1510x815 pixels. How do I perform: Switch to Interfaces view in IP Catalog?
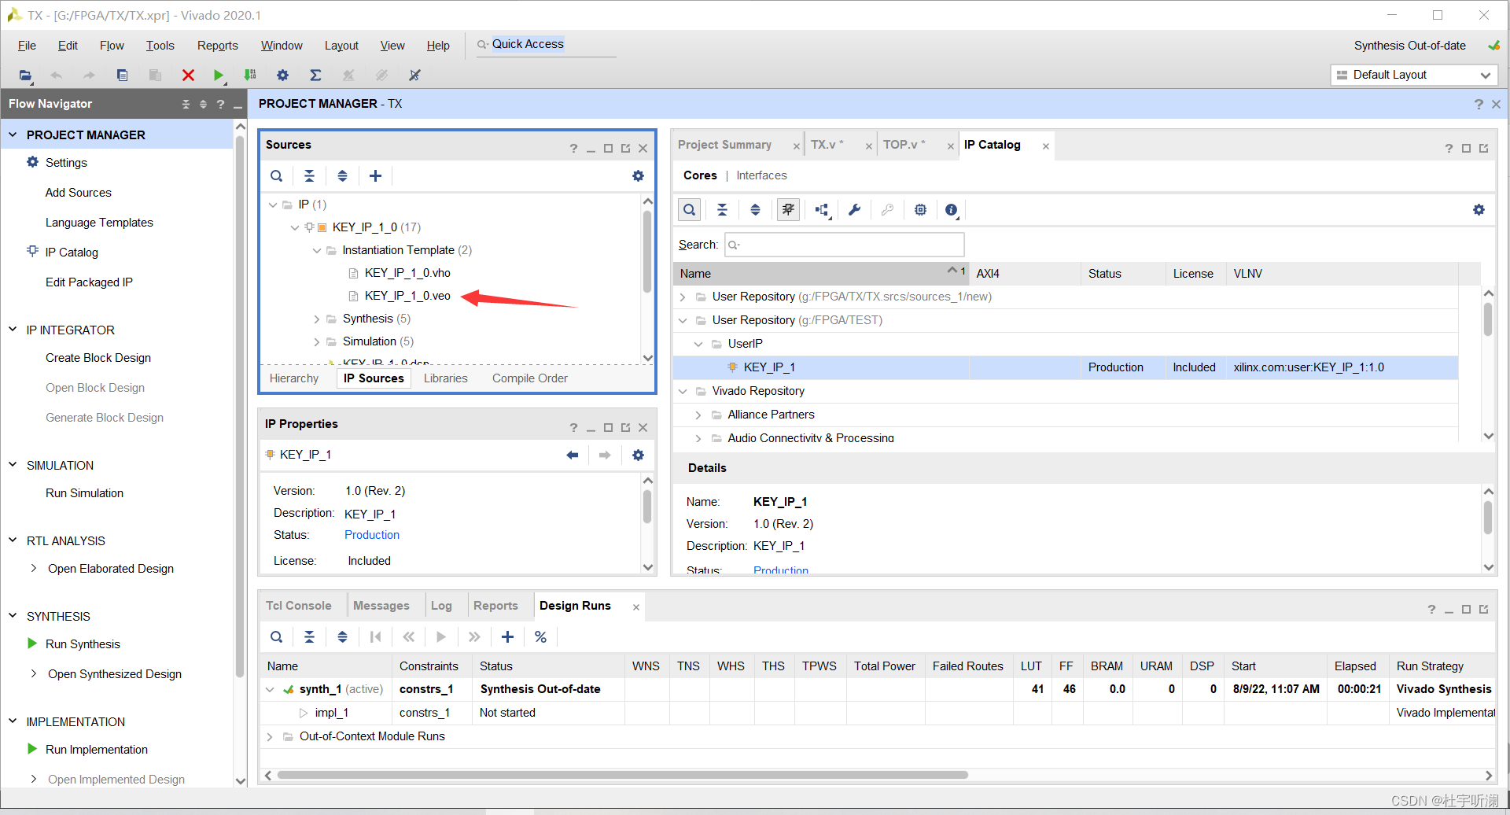tap(761, 175)
